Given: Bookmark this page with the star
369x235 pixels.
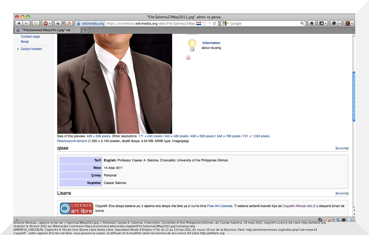Looking at the screenshot, I should pos(205,23).
